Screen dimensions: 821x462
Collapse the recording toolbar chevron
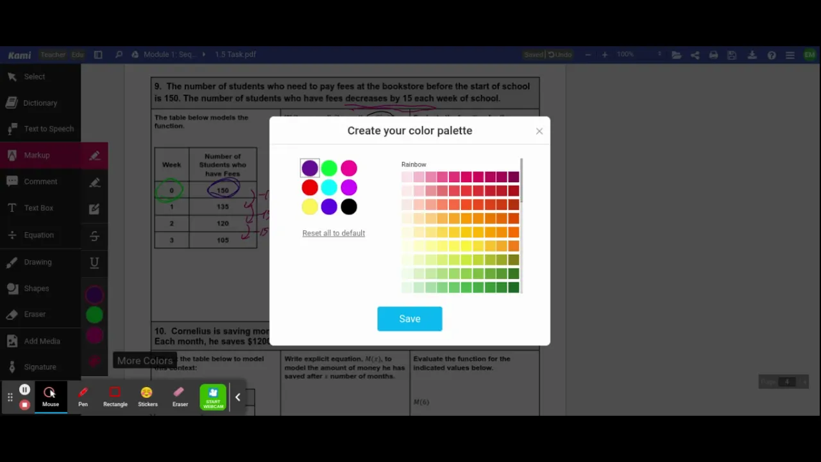(x=237, y=397)
